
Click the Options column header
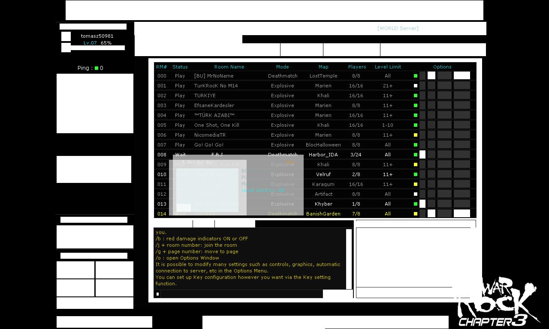[x=442, y=67]
